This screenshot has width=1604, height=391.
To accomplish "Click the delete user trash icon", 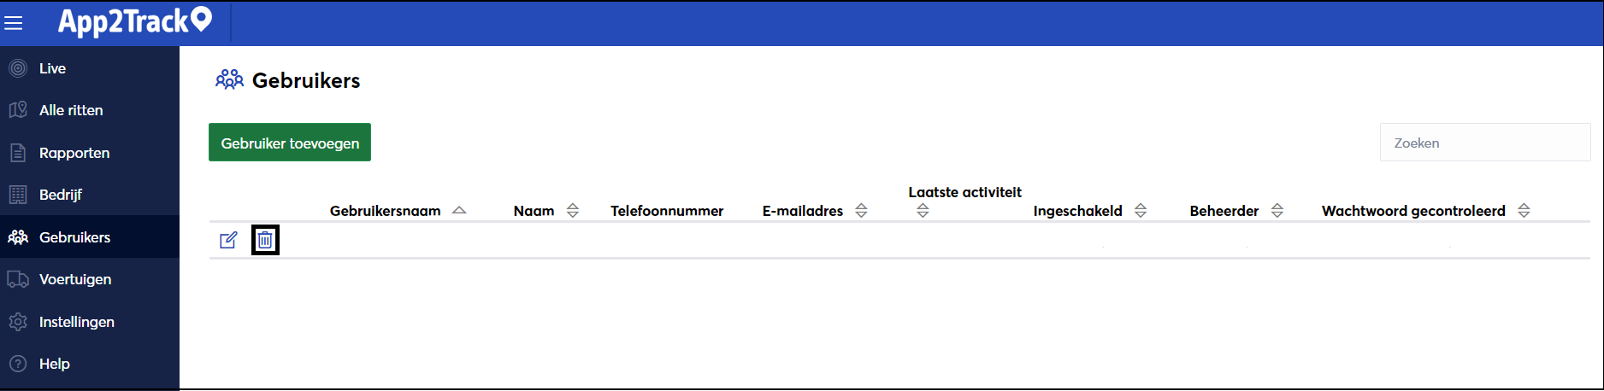I will 265,241.
